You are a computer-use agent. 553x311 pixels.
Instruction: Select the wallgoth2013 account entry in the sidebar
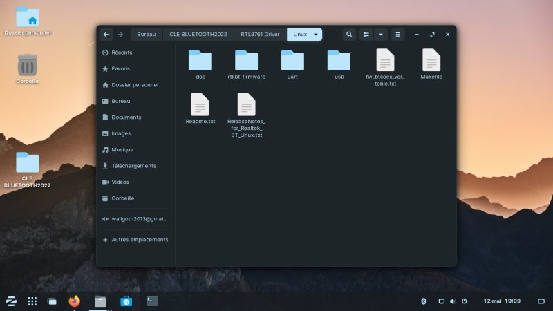[138, 219]
